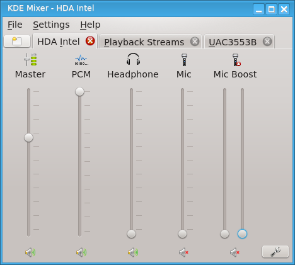Click the Mic microphone icon

pos(184,60)
